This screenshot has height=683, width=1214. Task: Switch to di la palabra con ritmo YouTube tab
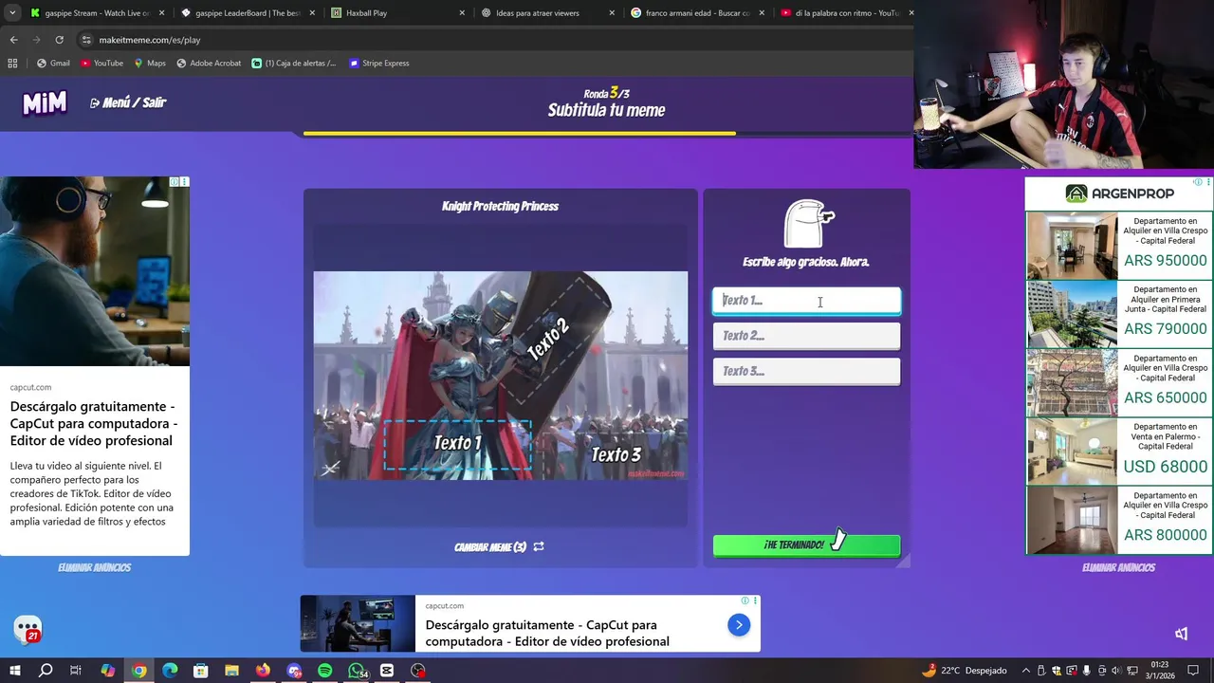847,13
